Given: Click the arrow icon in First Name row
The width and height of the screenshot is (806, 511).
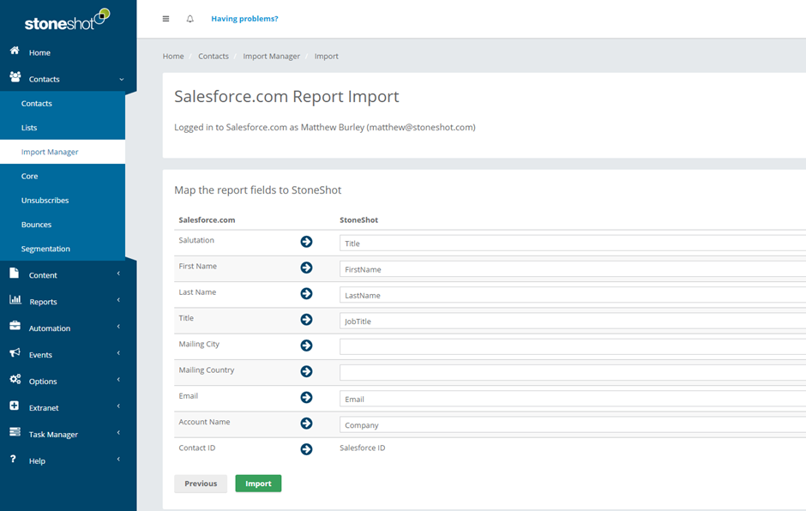Looking at the screenshot, I should pos(306,268).
